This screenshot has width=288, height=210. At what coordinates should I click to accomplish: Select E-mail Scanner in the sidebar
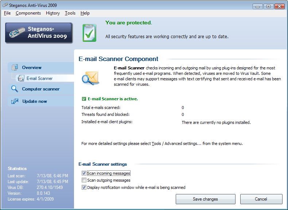click(x=44, y=78)
